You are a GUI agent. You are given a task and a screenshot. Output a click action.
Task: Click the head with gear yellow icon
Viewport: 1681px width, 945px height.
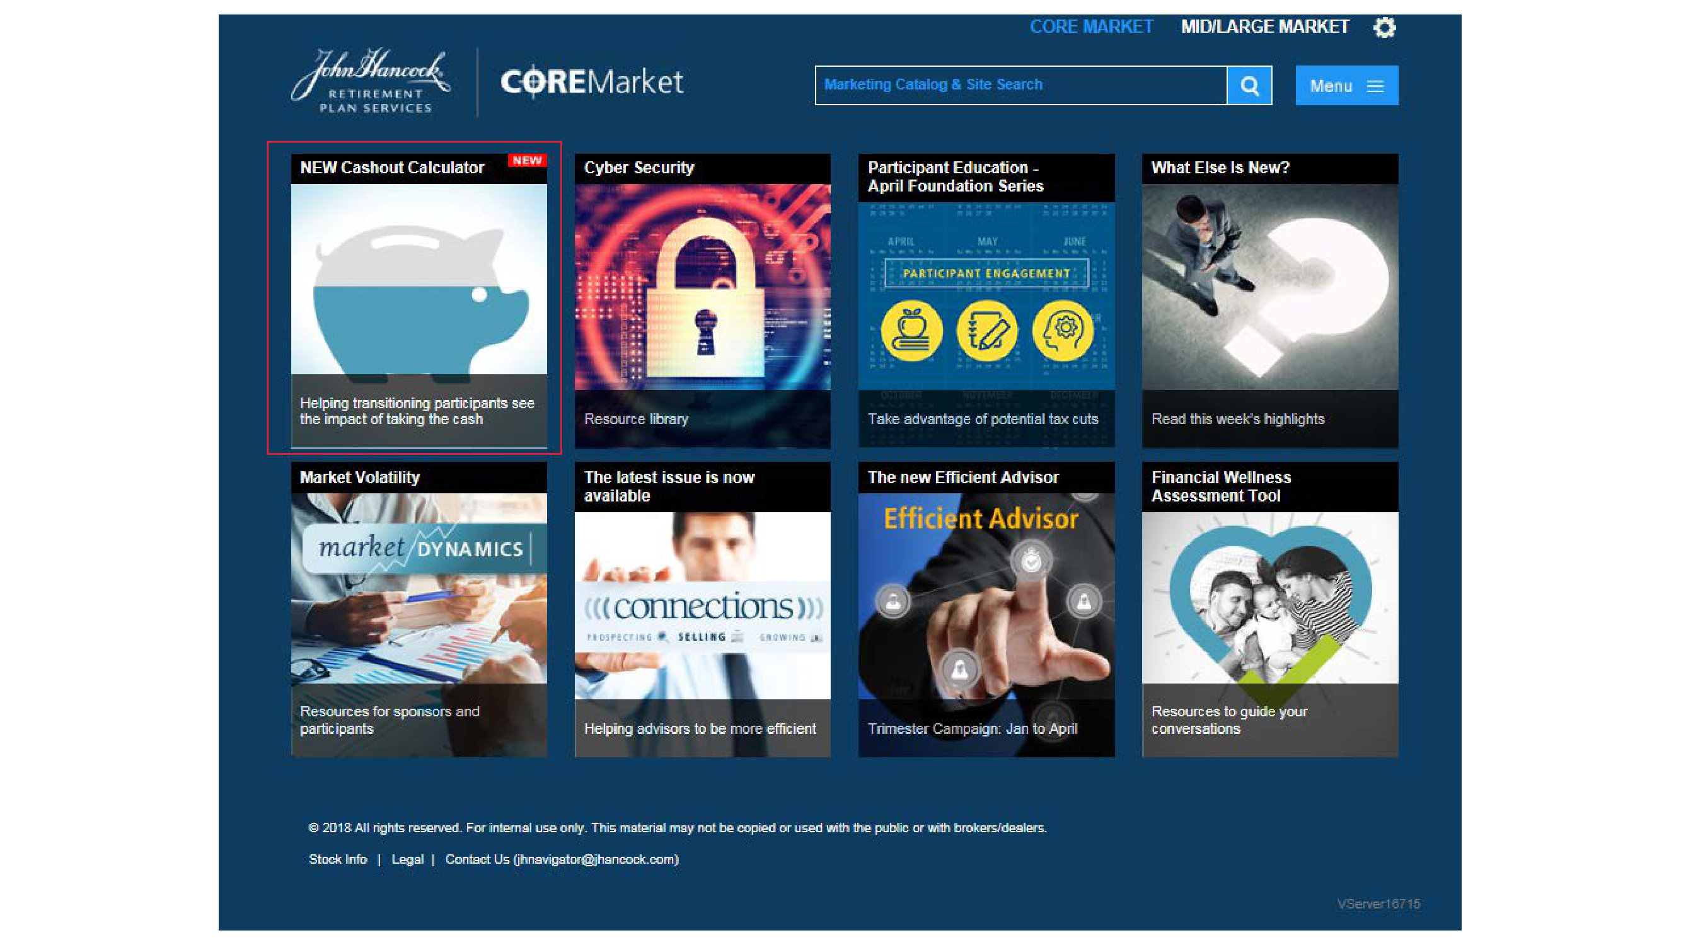coord(1063,331)
